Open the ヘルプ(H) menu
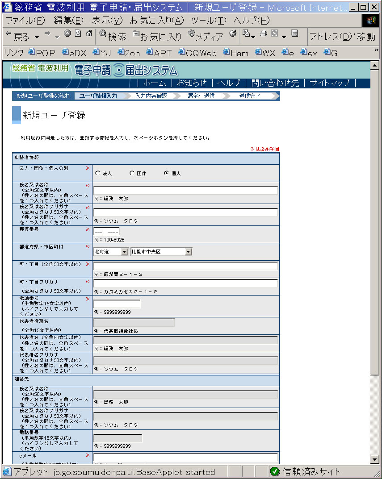This screenshot has width=382, height=479. tap(252, 21)
